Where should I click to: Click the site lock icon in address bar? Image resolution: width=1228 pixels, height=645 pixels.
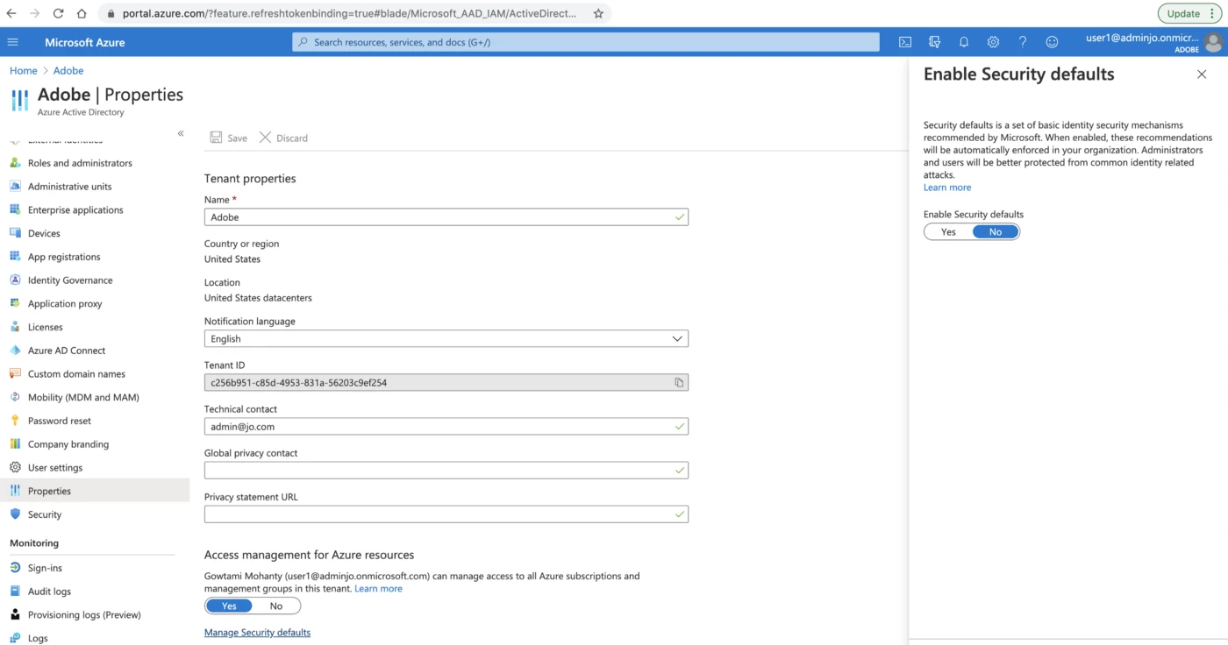click(x=111, y=13)
